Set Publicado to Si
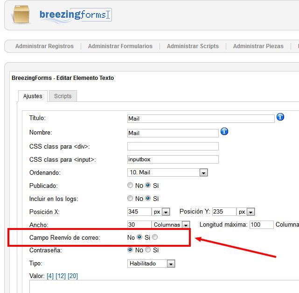This screenshot has height=293, width=299. 148,185
